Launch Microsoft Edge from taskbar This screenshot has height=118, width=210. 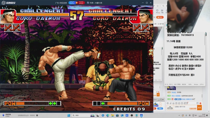tap(108, 115)
